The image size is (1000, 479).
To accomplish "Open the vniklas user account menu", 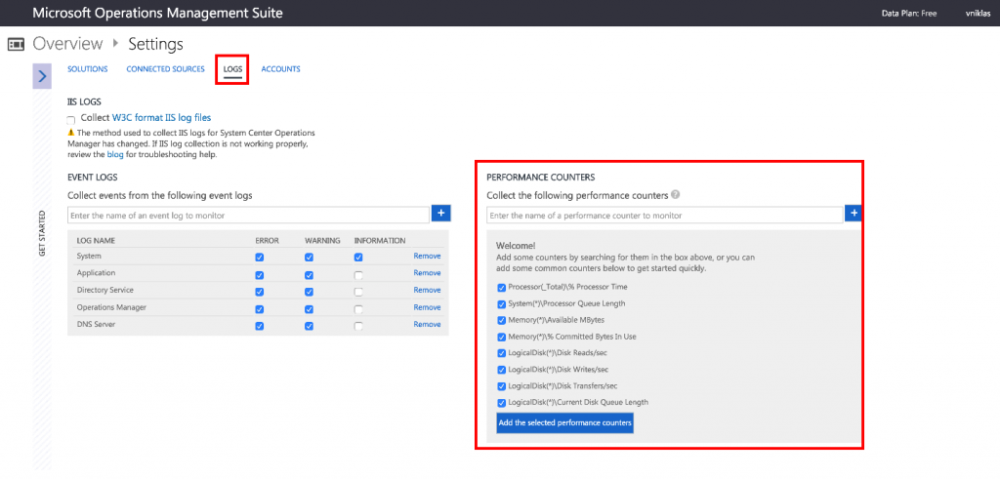I will 977,14.
